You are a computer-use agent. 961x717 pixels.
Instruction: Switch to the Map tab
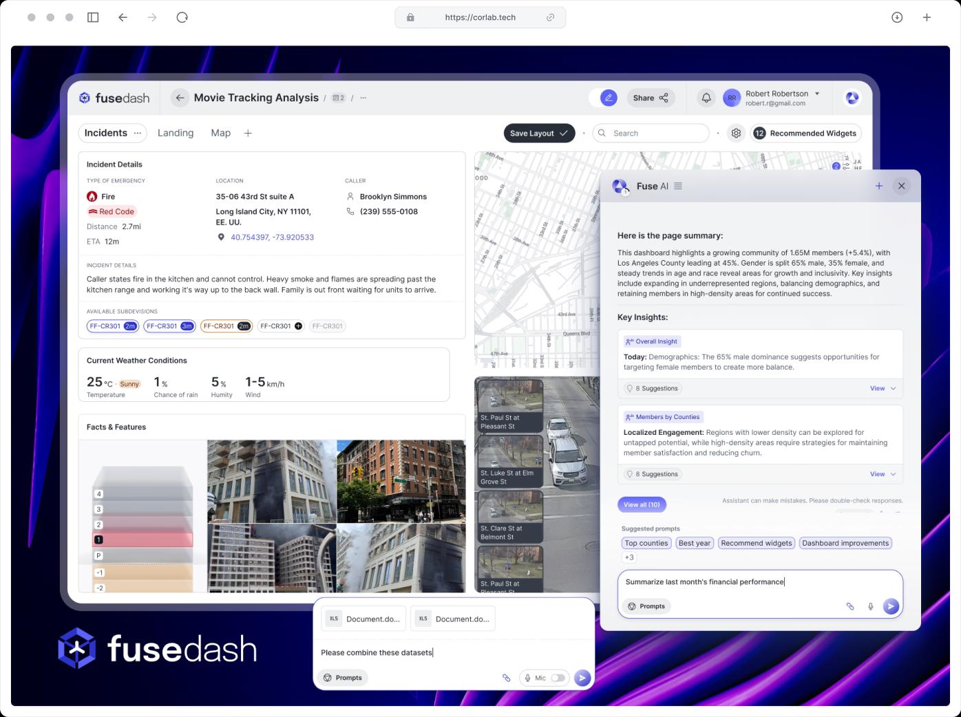[220, 133]
